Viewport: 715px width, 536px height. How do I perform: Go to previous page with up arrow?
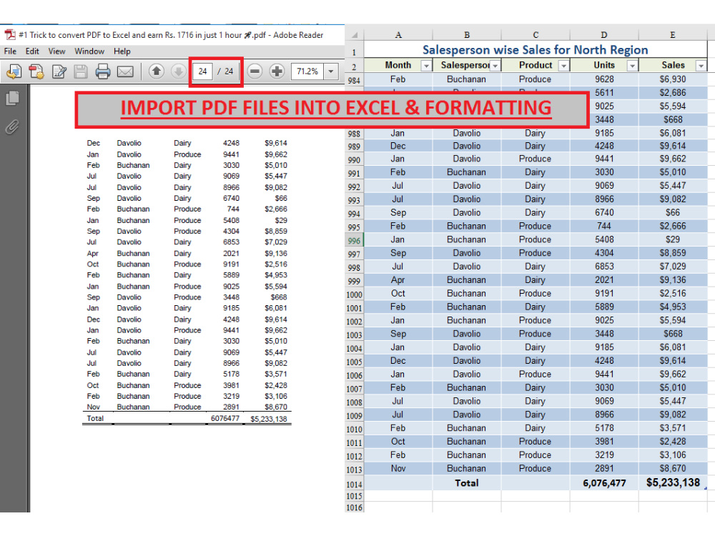[157, 71]
